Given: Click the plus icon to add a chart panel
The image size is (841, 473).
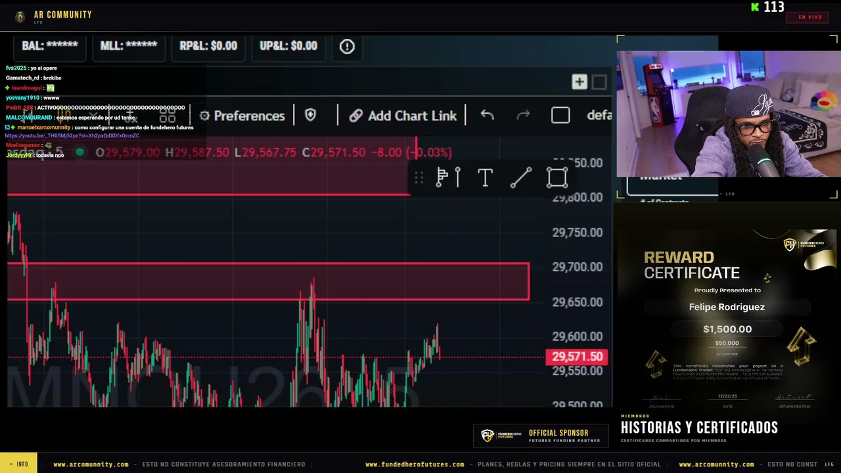Looking at the screenshot, I should click(x=579, y=81).
